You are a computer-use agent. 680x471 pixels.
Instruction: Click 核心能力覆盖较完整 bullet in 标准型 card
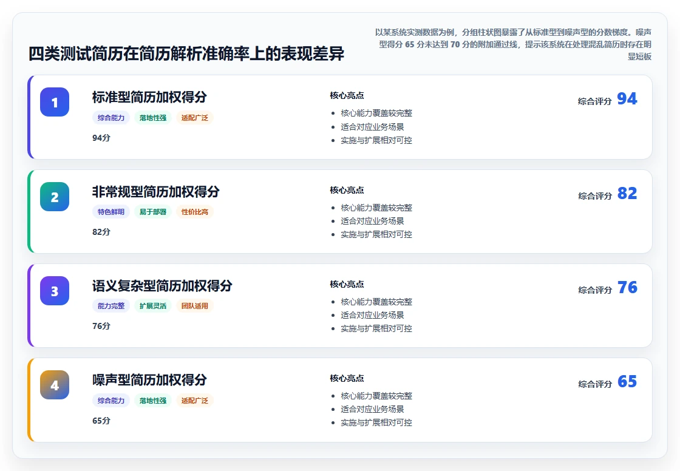376,113
